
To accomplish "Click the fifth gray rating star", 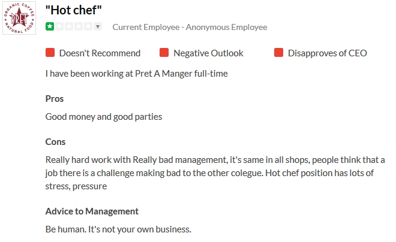I will tap(89, 27).
